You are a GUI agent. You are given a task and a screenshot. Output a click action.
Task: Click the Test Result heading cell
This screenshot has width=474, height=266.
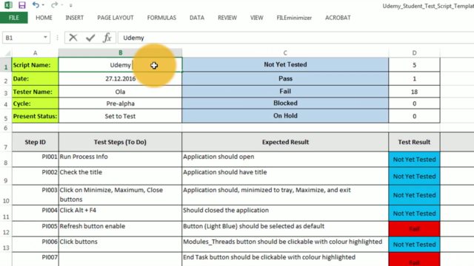click(x=414, y=142)
